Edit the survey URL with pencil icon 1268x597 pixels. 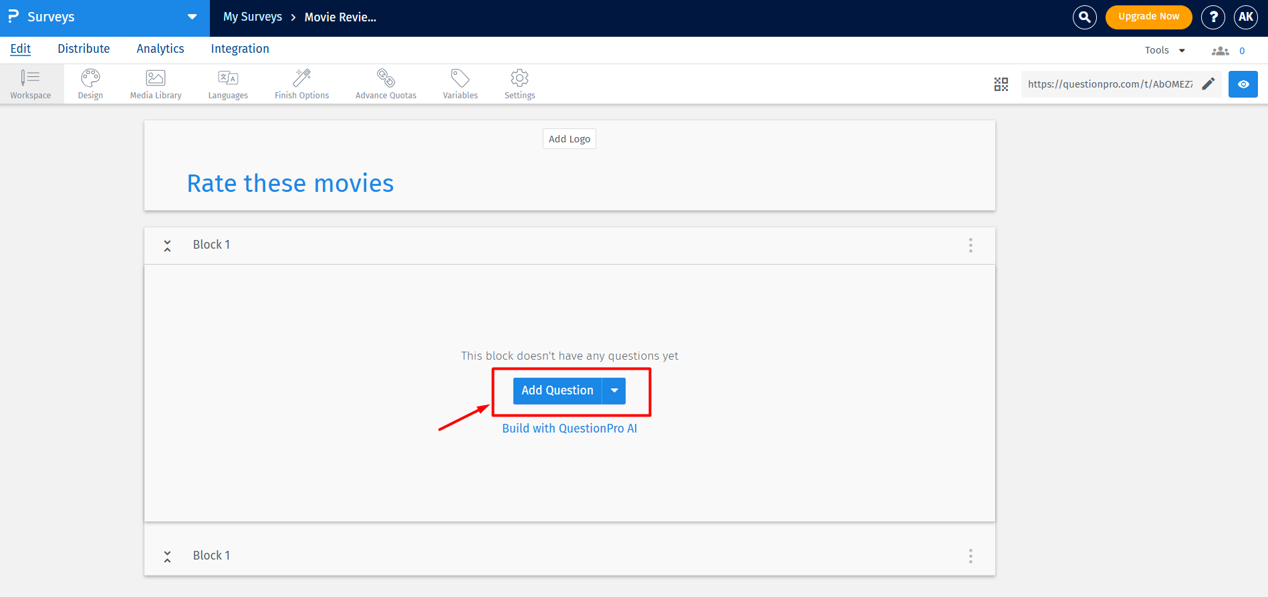tap(1208, 84)
